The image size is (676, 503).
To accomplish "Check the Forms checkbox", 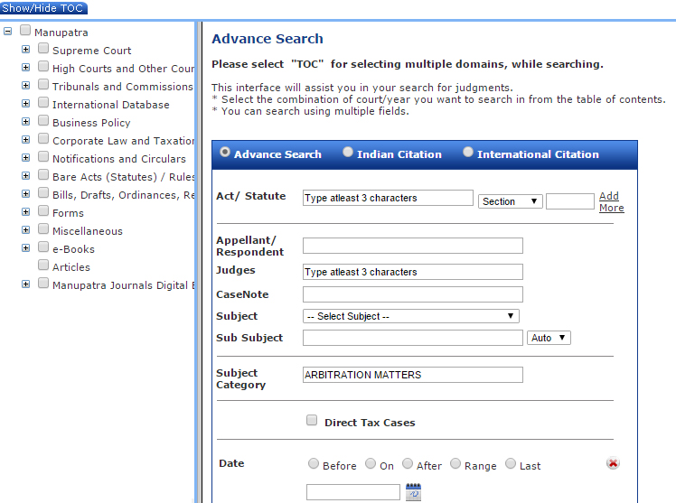I will tap(43, 211).
